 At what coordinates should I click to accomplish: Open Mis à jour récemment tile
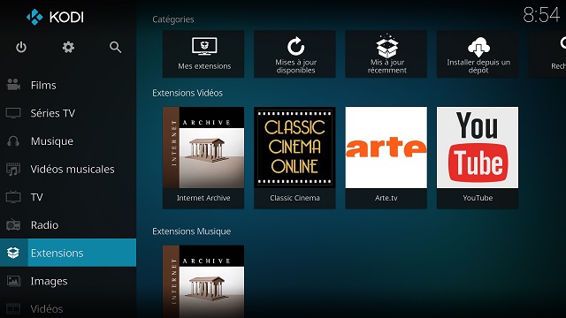tap(386, 54)
